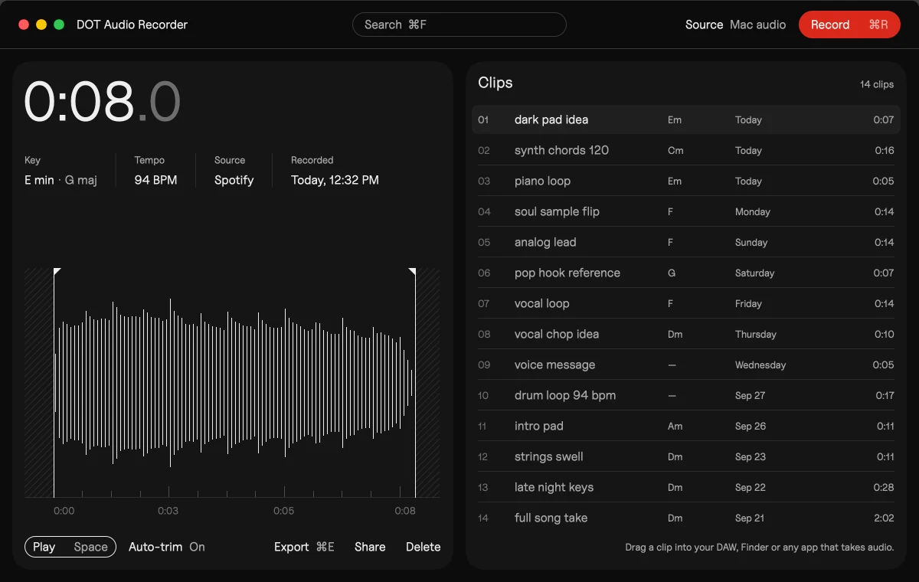Share the current clip

(x=370, y=547)
